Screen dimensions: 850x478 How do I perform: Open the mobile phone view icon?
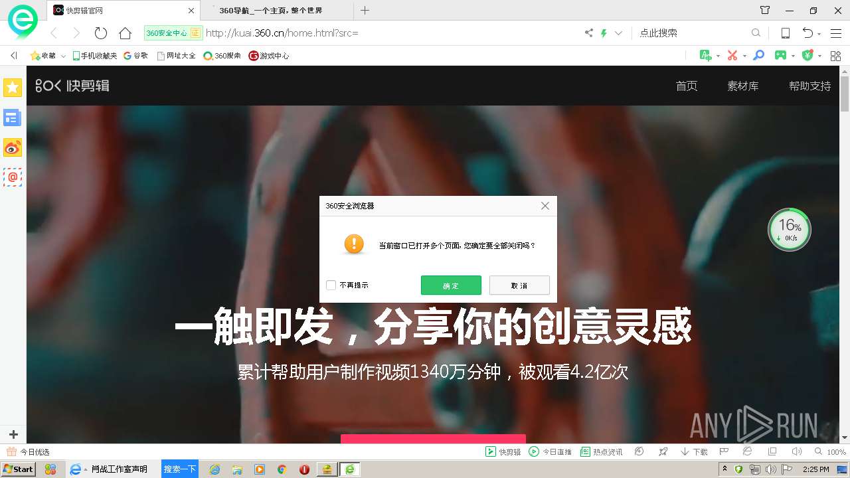click(x=785, y=33)
